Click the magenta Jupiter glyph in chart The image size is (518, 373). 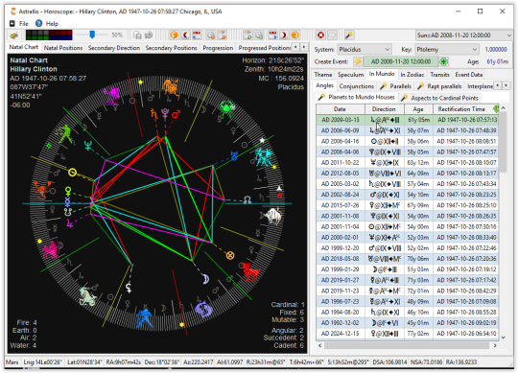pos(70,224)
